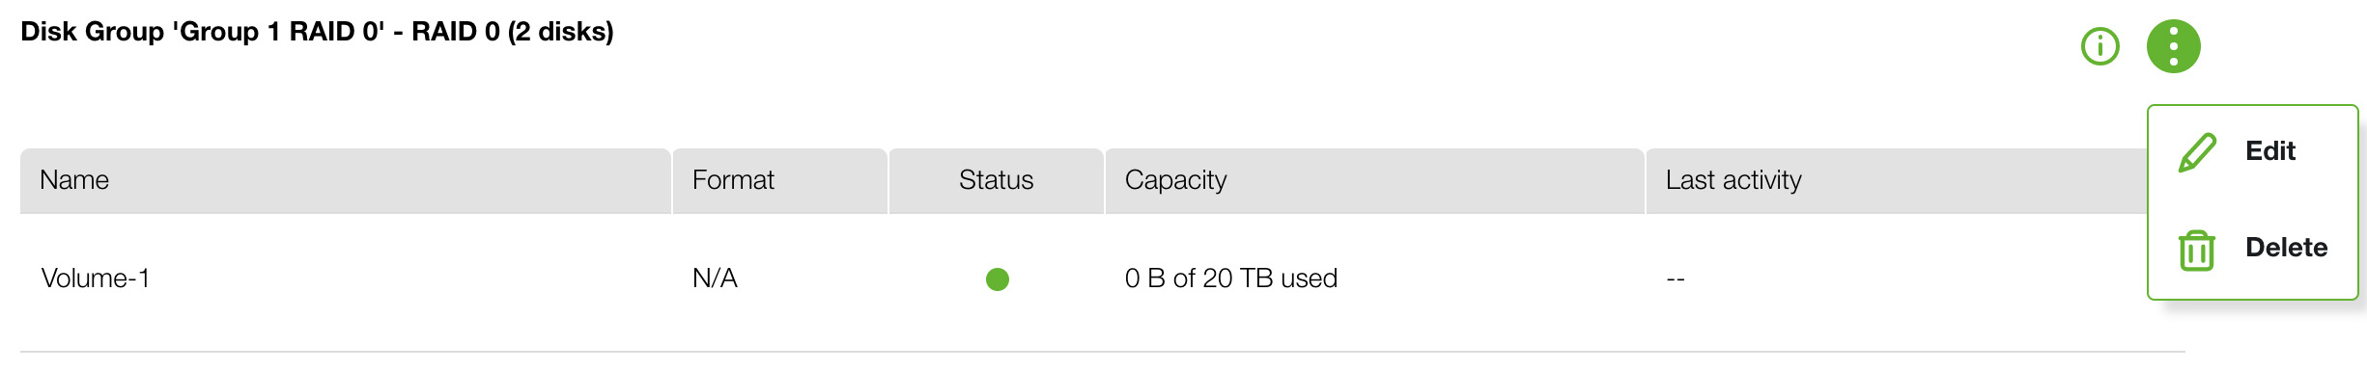Select the Volume-1 volume name

[95, 278]
